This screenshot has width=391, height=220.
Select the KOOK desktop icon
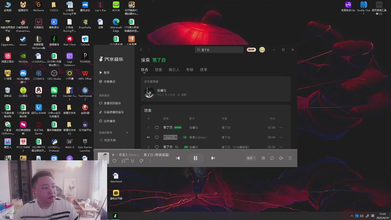click(x=116, y=6)
